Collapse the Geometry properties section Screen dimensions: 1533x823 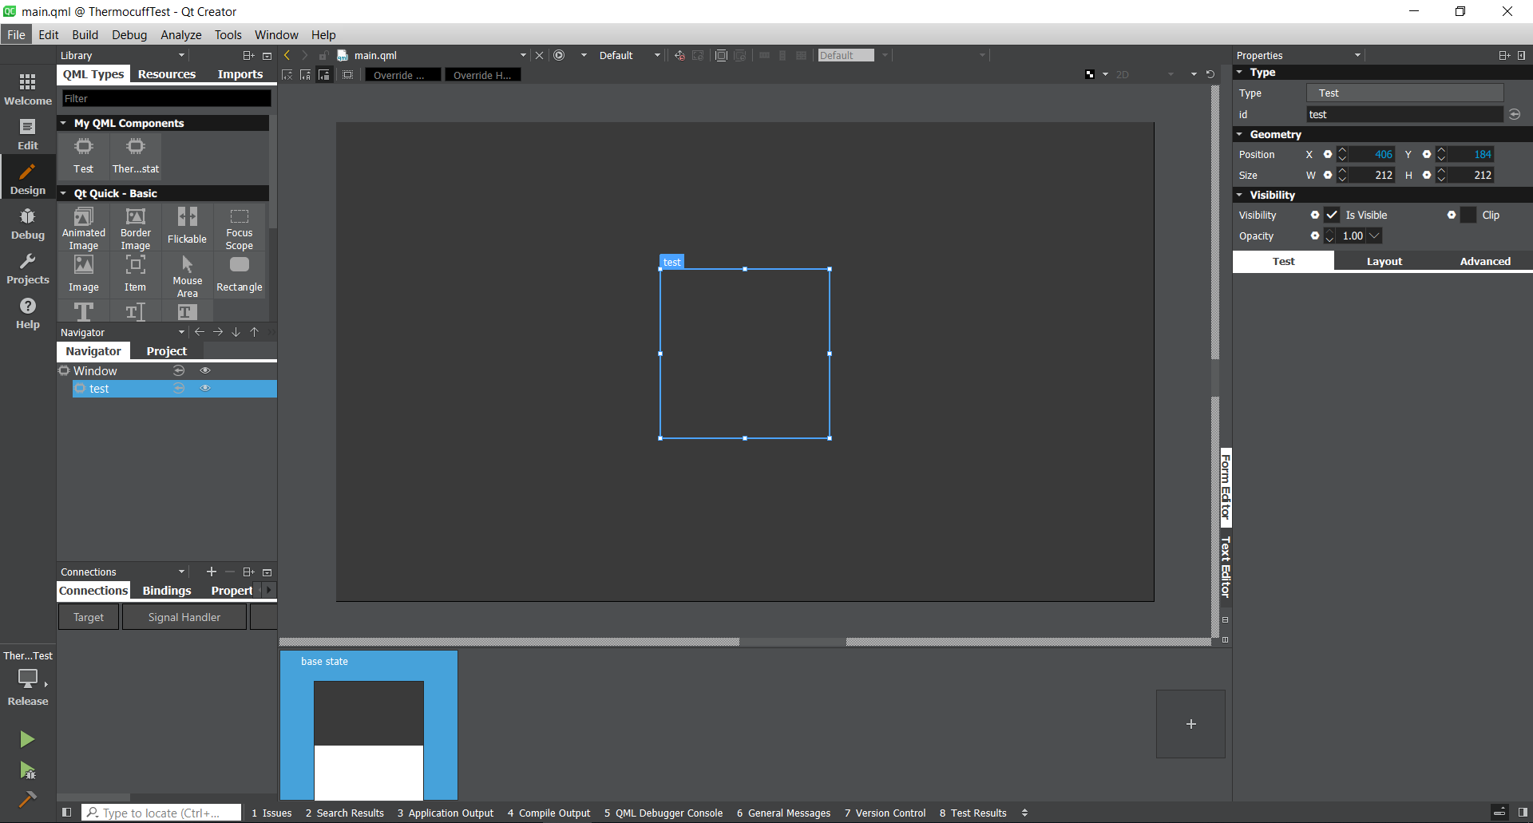pos(1239,134)
